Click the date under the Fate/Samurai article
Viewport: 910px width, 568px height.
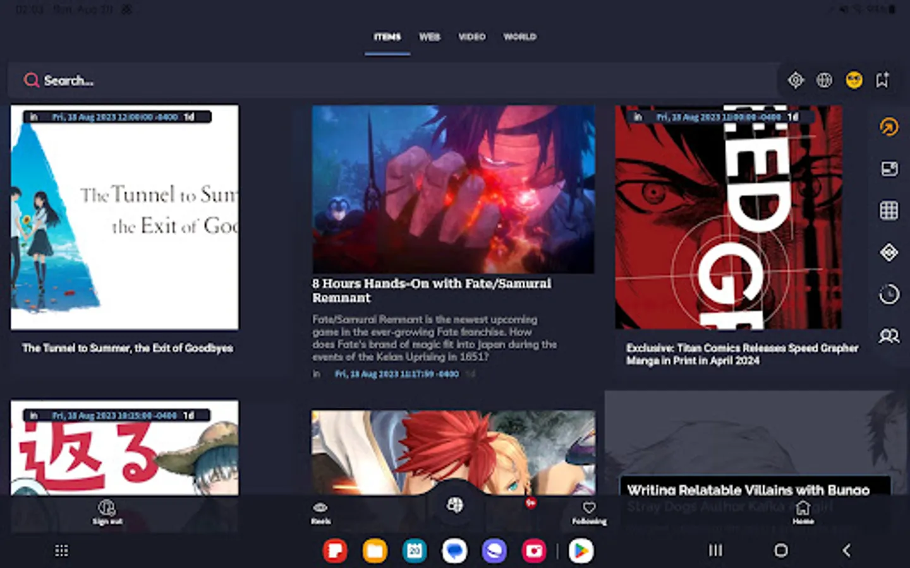[397, 374]
